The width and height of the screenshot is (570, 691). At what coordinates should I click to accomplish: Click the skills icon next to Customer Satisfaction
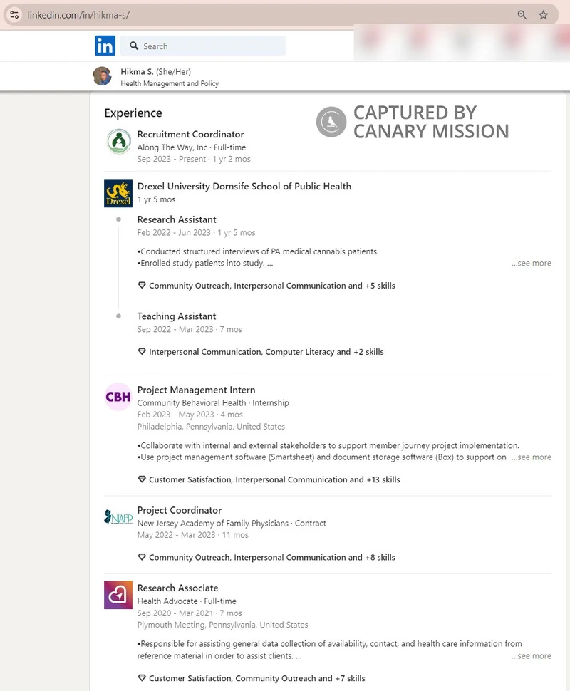pyautogui.click(x=142, y=479)
